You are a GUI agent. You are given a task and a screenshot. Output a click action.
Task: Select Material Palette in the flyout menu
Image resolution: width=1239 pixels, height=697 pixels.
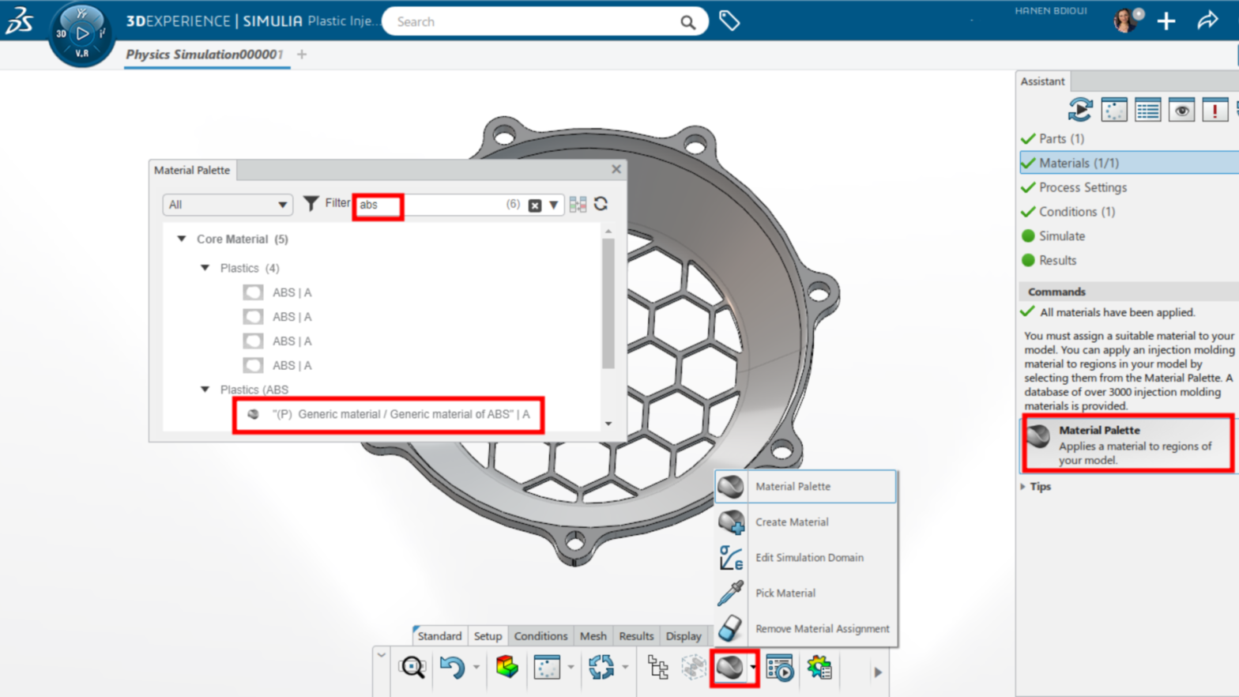(x=806, y=487)
